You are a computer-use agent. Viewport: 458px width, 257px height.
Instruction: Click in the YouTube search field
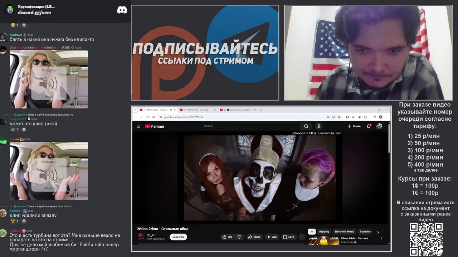point(250,126)
